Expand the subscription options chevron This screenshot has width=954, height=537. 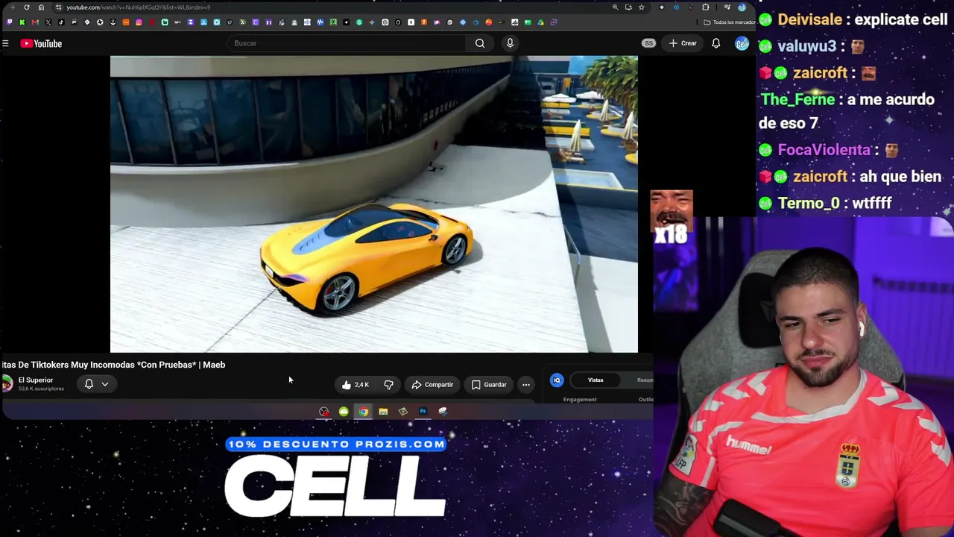click(x=105, y=384)
